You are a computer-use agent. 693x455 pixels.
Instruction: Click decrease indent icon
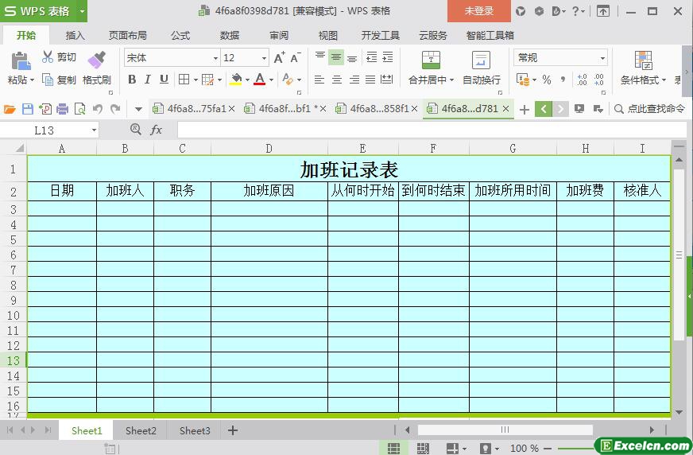pyautogui.click(x=372, y=57)
